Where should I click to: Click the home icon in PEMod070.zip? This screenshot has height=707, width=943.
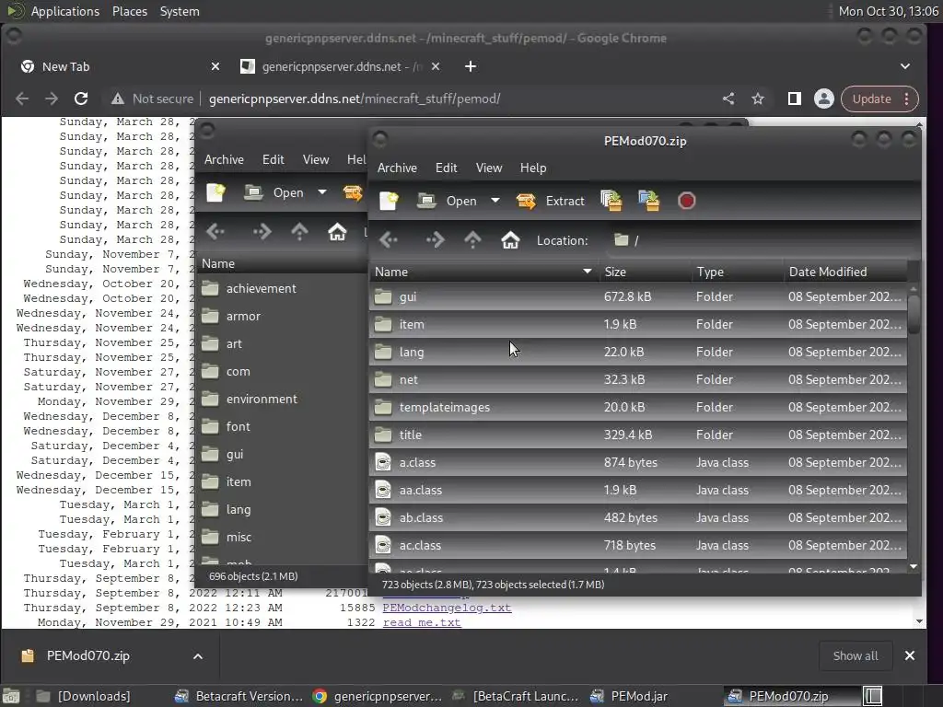pos(510,240)
